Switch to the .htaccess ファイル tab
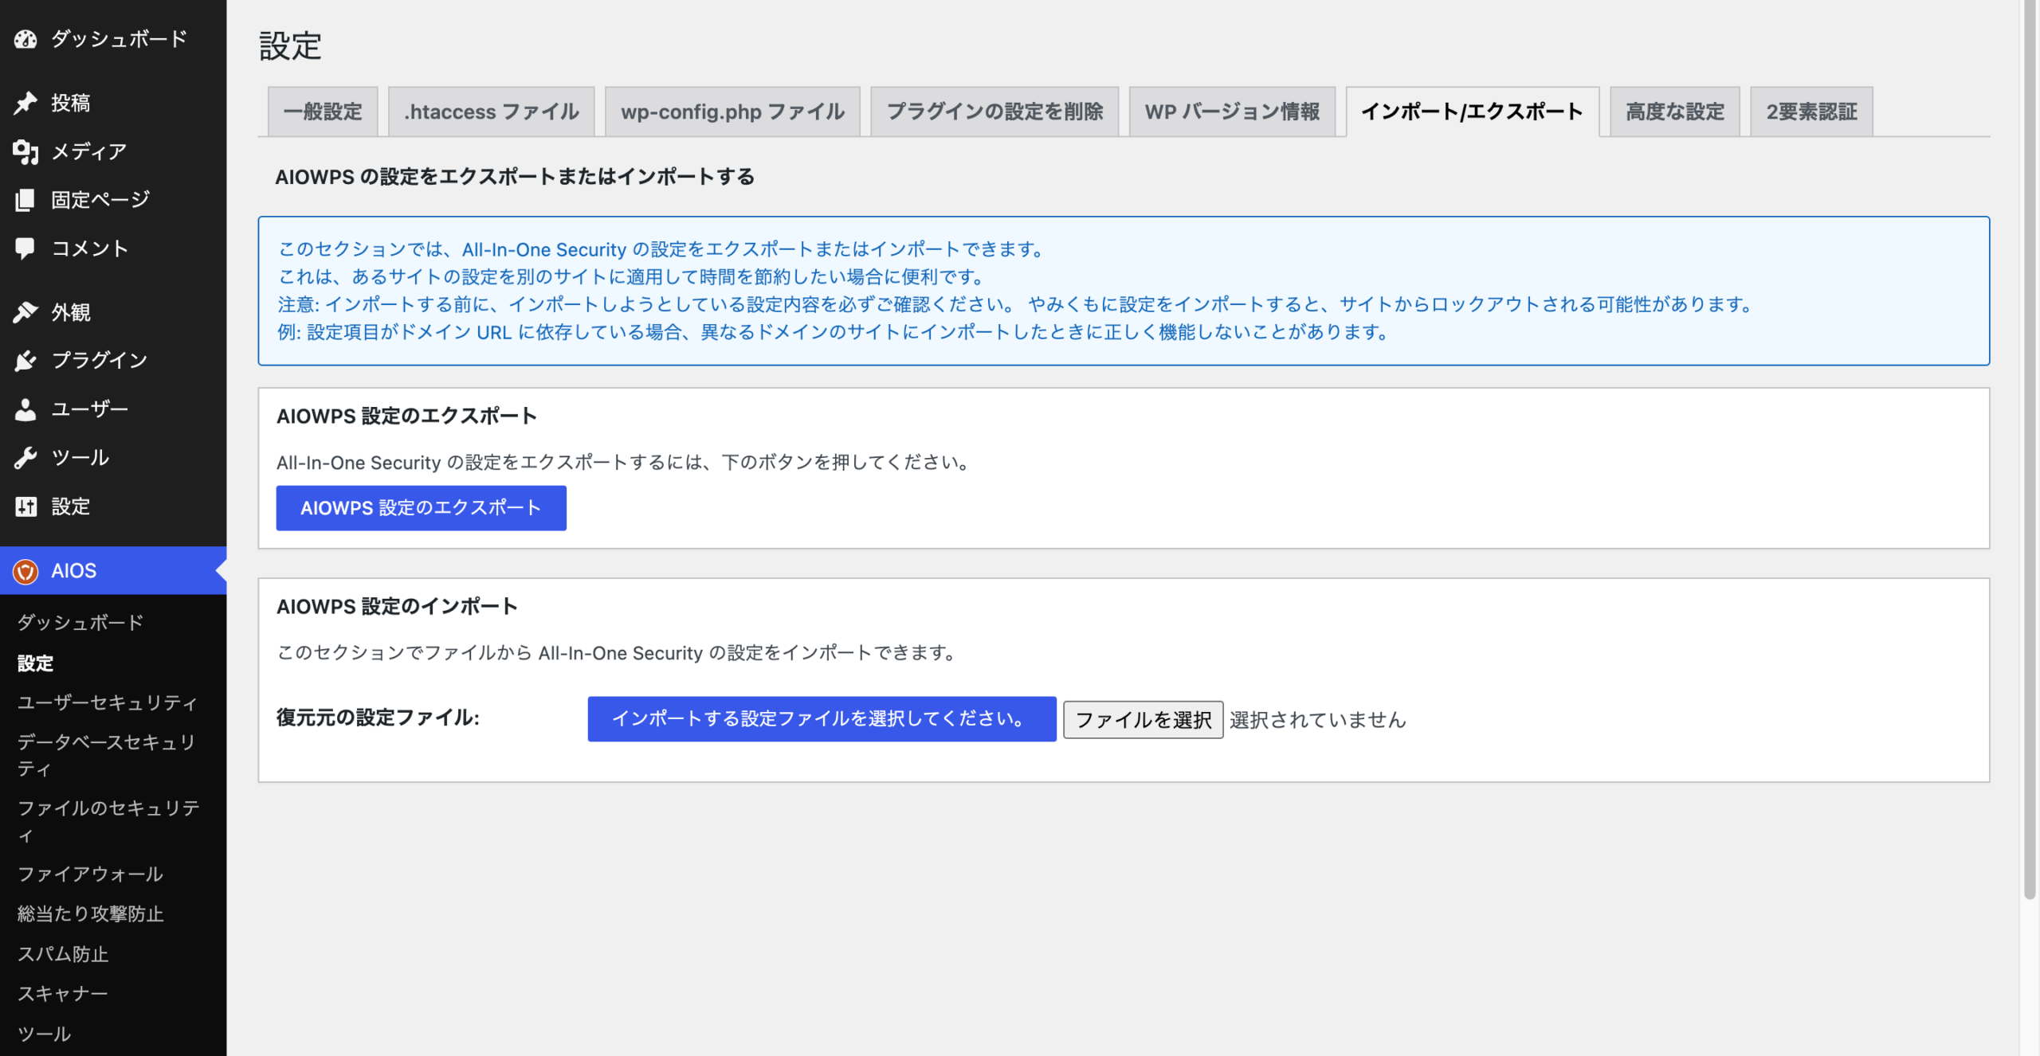Image resolution: width=2040 pixels, height=1056 pixels. point(492,111)
